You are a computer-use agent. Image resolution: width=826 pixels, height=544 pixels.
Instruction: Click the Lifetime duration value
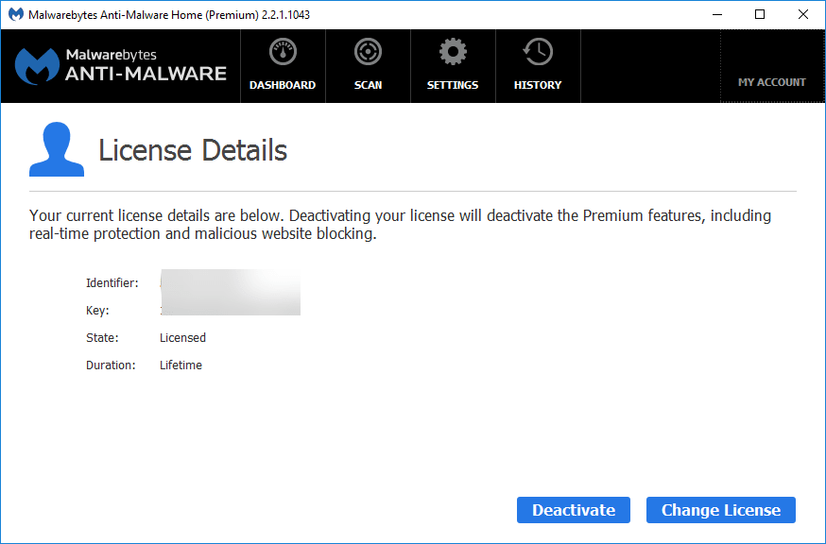point(181,365)
